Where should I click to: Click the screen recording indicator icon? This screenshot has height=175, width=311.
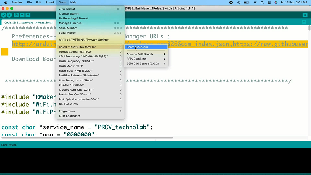point(231,3)
